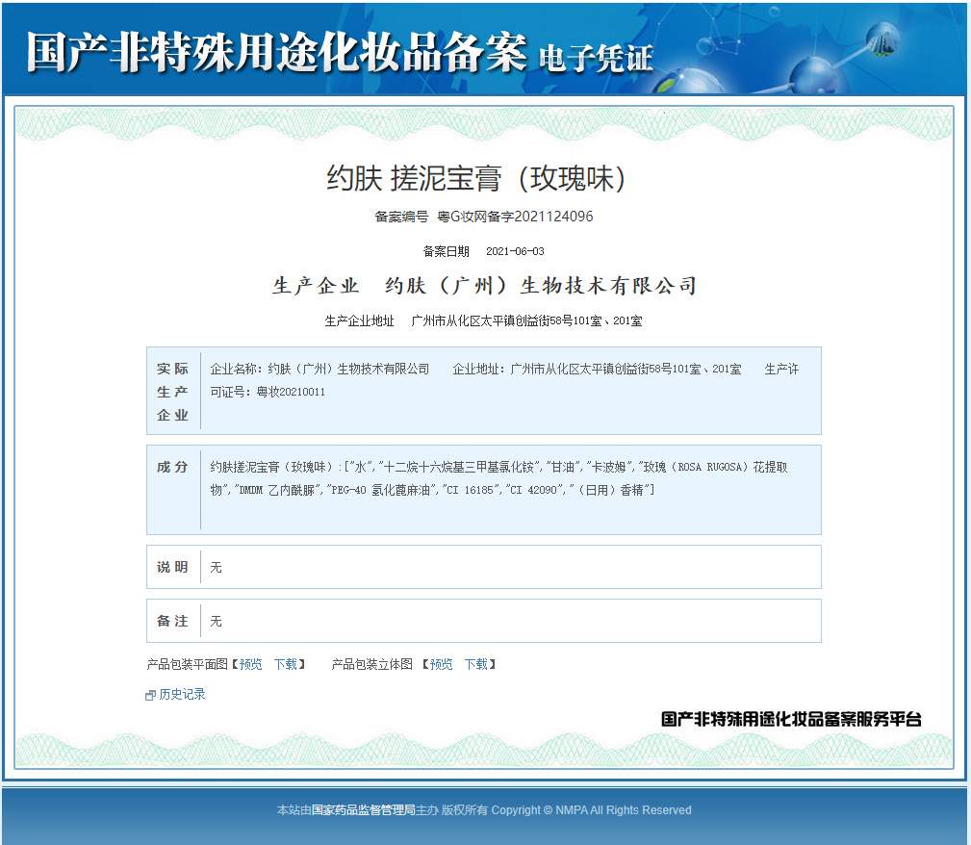Download the 产品包装立体图 file
971x845 pixels.
[476, 664]
